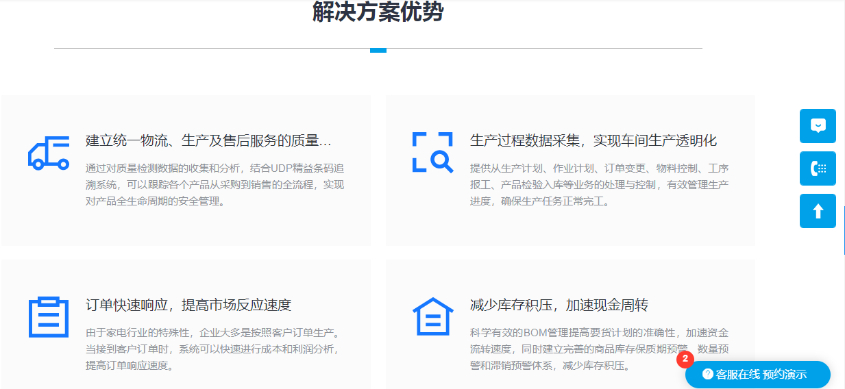The image size is (845, 389).
Task: Click the scan magnifier icon for production data
Action: [x=432, y=152]
